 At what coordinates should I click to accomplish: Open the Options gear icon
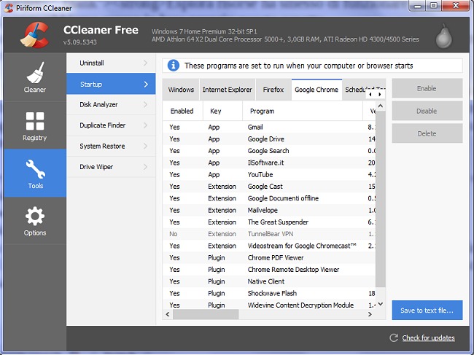35,216
